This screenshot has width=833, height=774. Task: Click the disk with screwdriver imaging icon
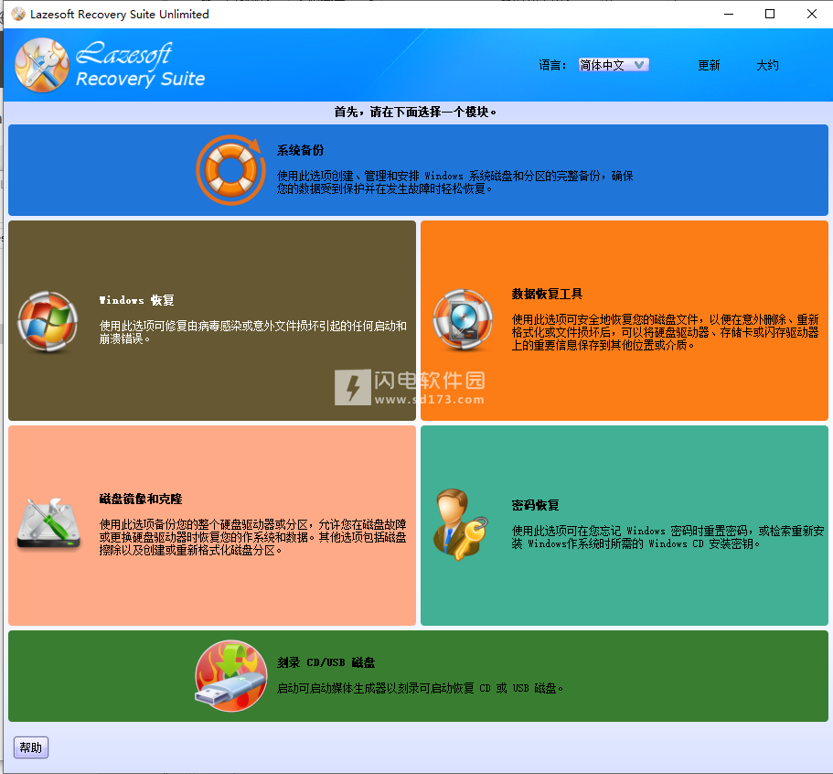48,523
